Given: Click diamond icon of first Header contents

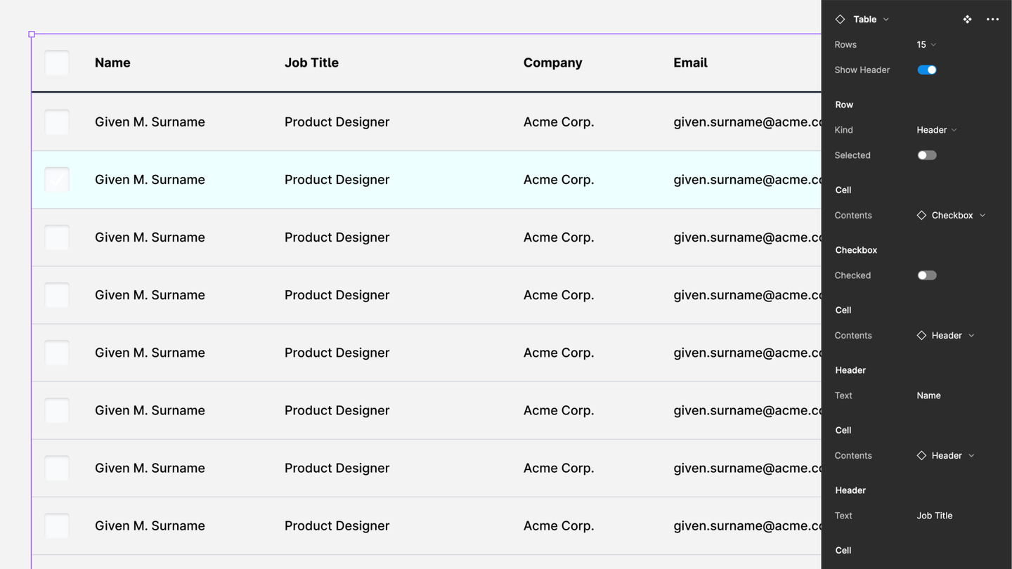Looking at the screenshot, I should [x=921, y=336].
